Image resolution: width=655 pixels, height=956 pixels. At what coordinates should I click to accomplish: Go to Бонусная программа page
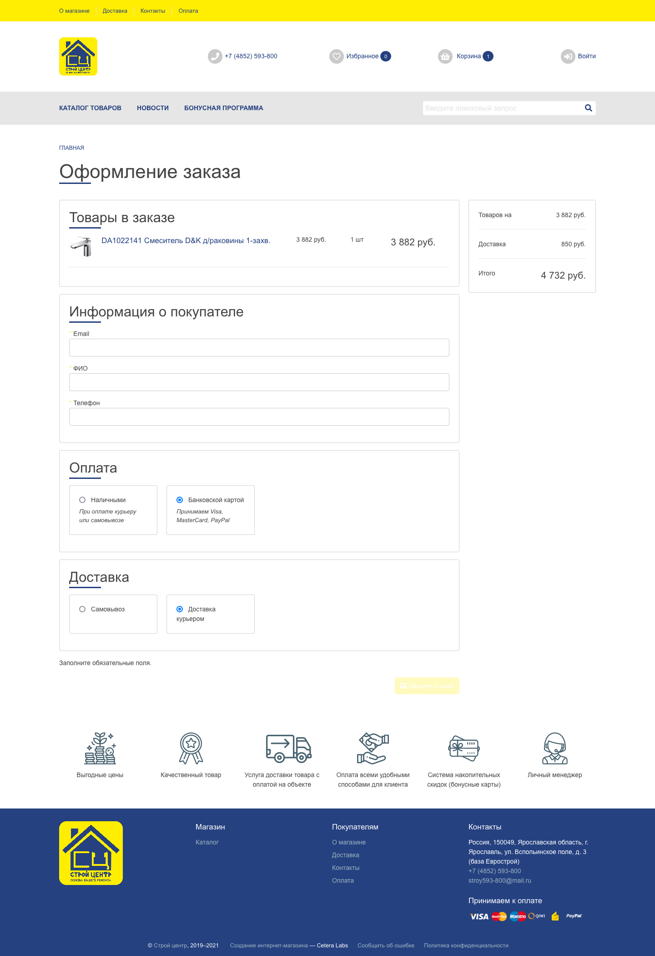pos(223,108)
